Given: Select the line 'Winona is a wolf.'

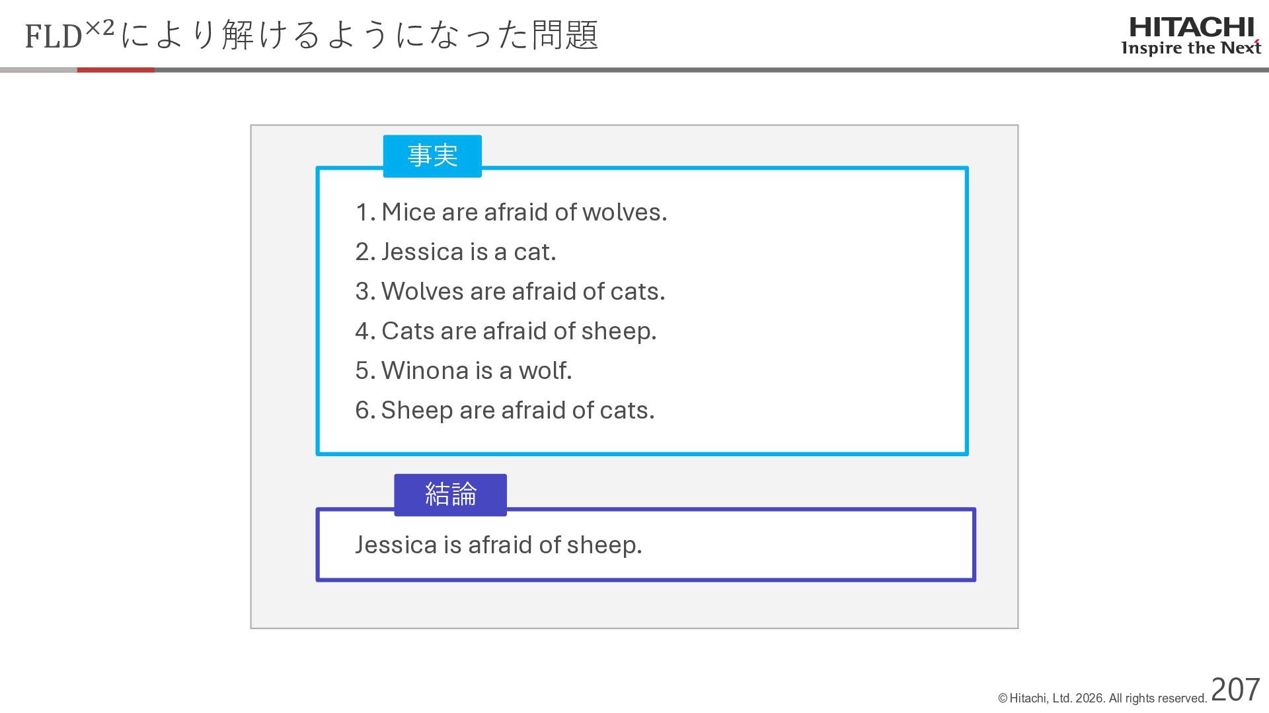Looking at the screenshot, I should 463,370.
